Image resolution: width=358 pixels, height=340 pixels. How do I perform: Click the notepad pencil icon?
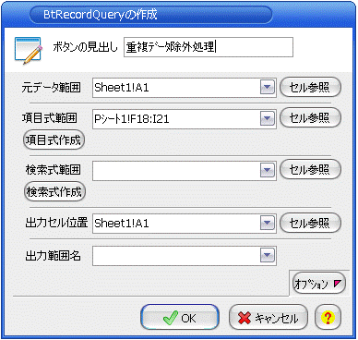tap(28, 50)
